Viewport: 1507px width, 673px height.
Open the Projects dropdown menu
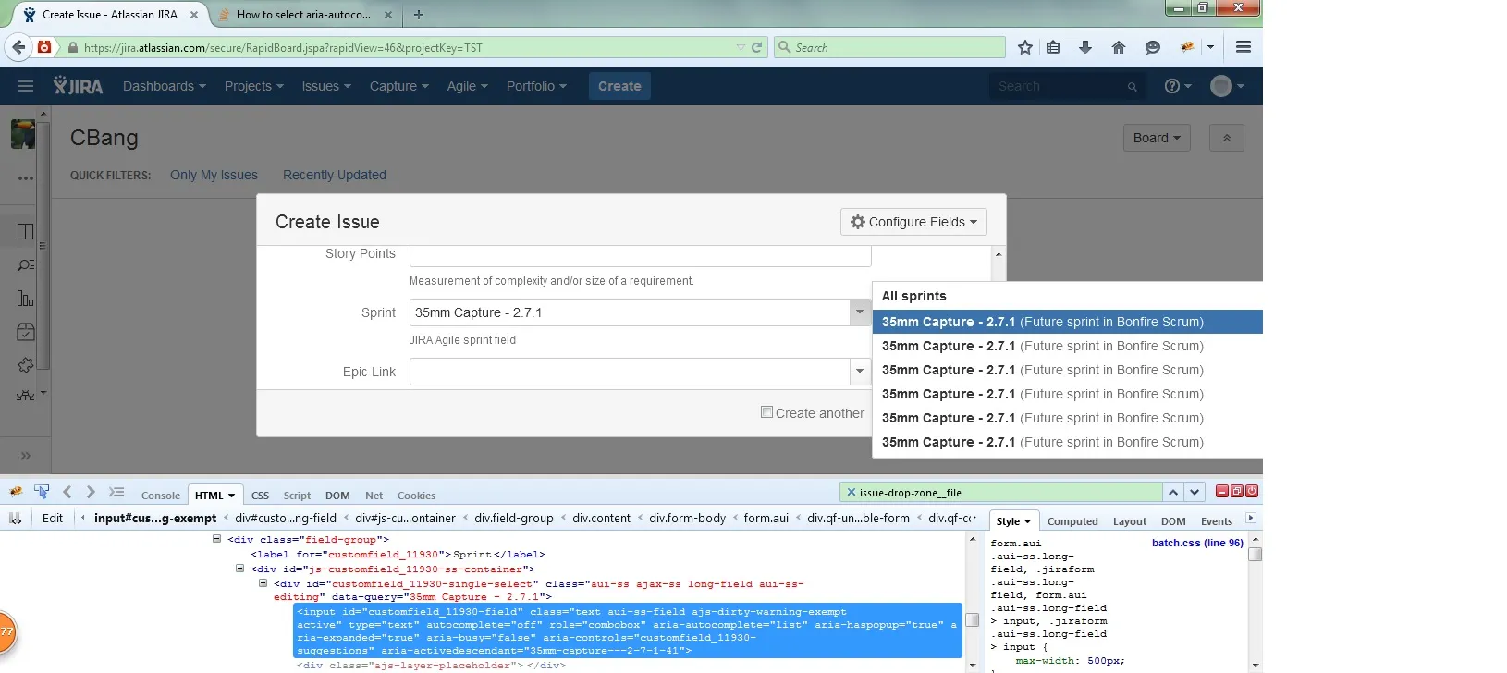tap(254, 86)
